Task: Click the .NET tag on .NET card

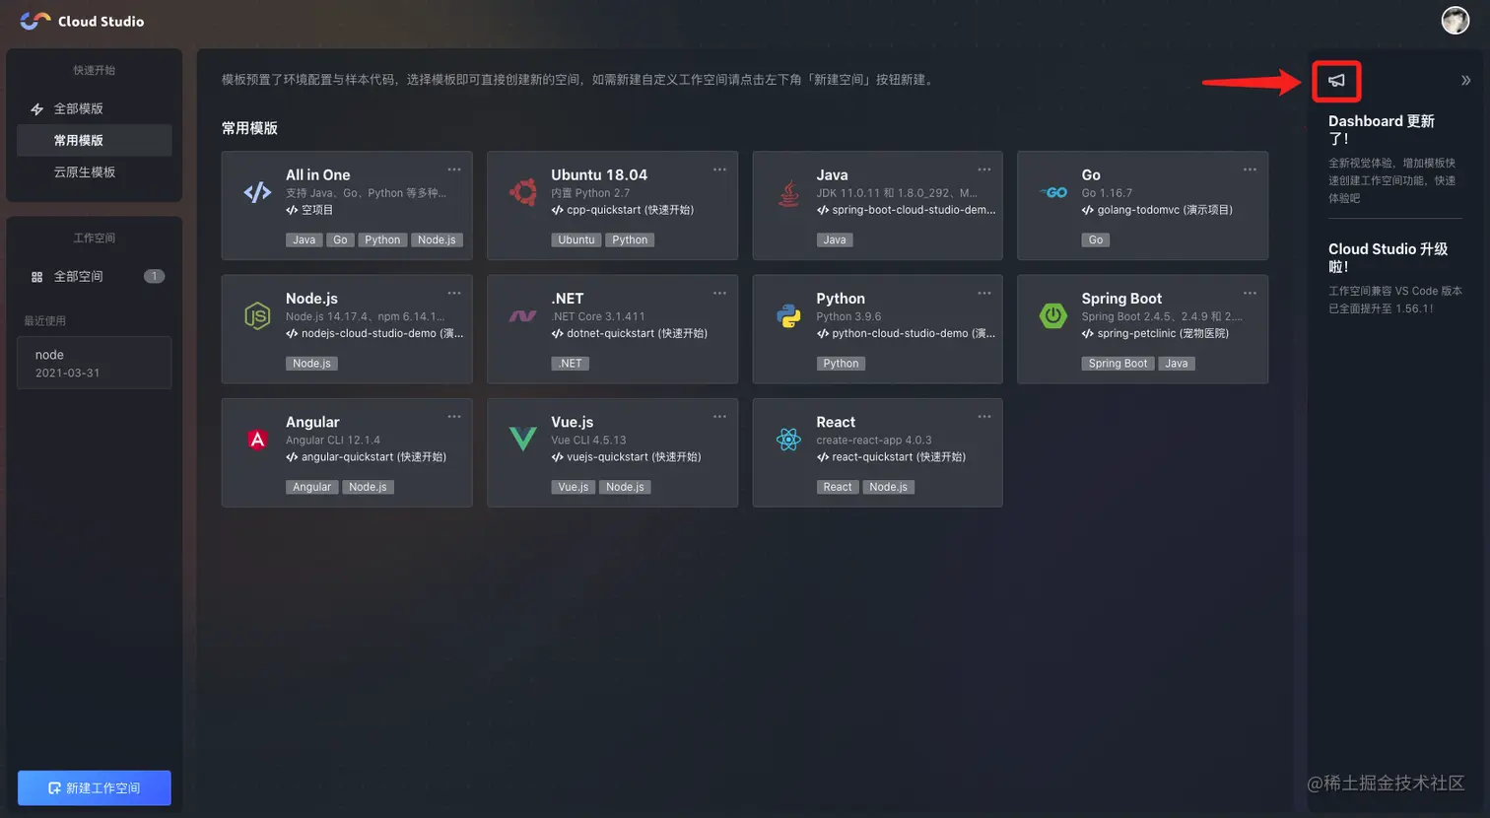Action: tap(571, 364)
